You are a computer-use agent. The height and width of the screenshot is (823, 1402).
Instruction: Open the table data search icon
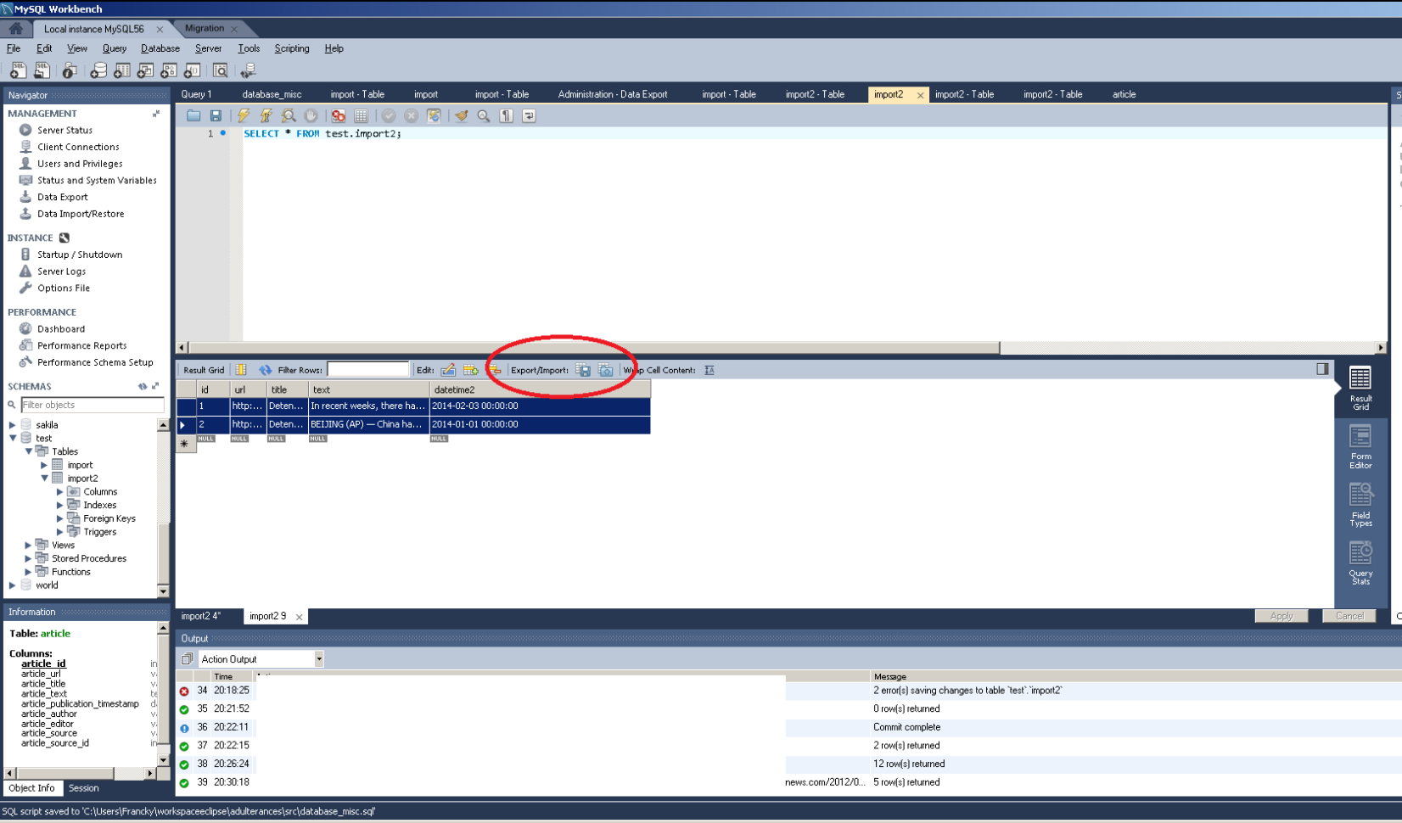(x=221, y=70)
